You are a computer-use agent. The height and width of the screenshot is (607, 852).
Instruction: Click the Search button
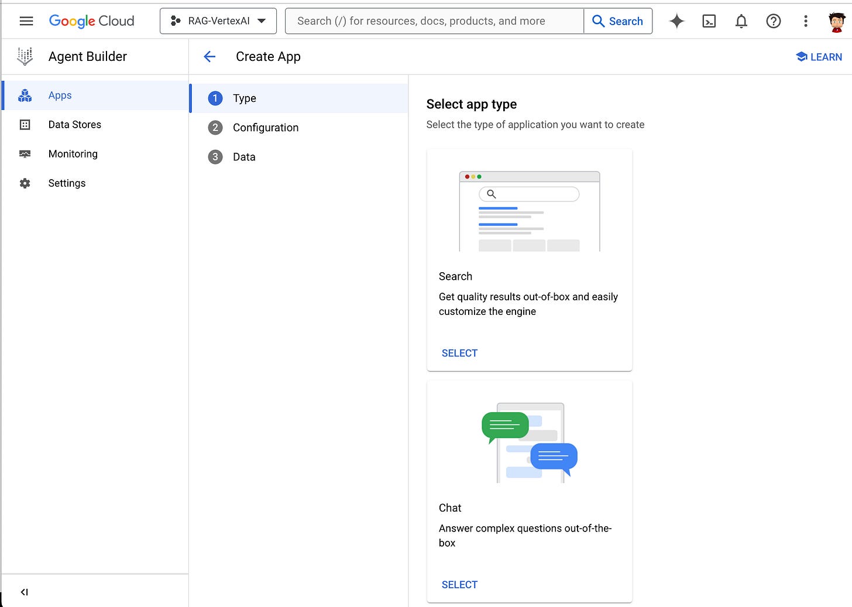[618, 21]
